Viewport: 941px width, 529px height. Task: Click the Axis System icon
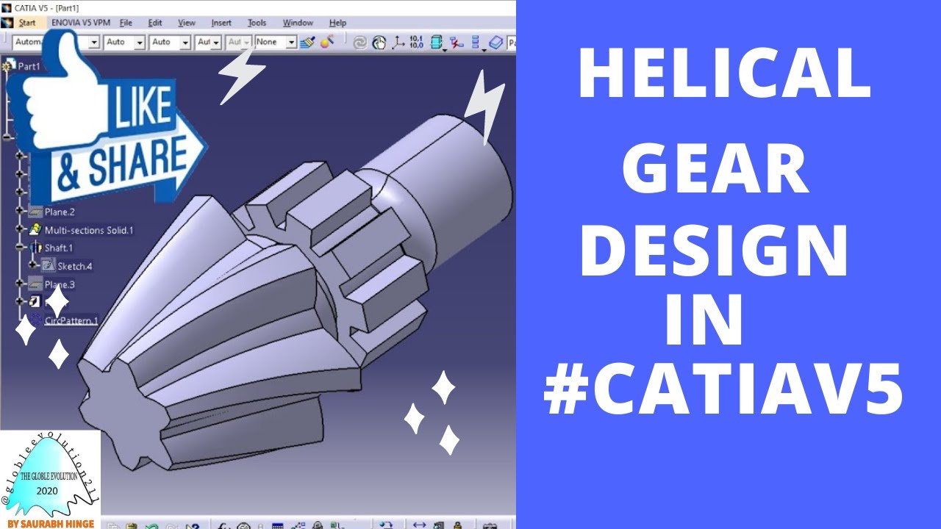pos(398,43)
